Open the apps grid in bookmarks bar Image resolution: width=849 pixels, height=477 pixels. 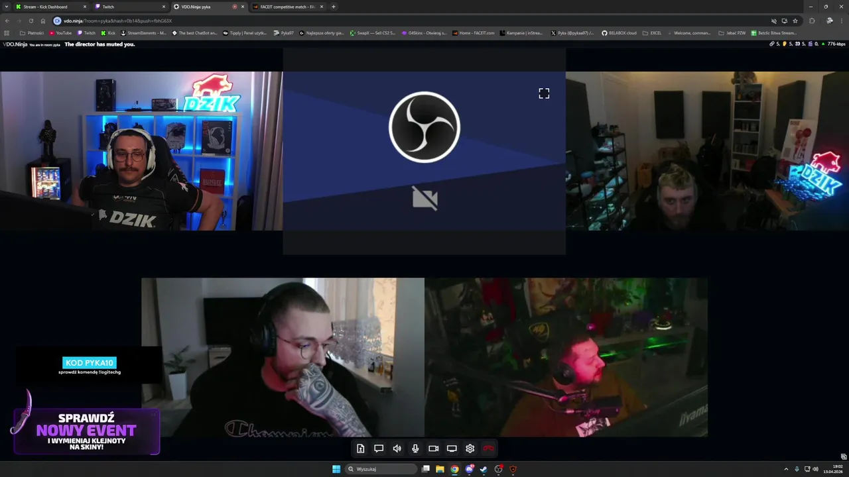coord(7,32)
